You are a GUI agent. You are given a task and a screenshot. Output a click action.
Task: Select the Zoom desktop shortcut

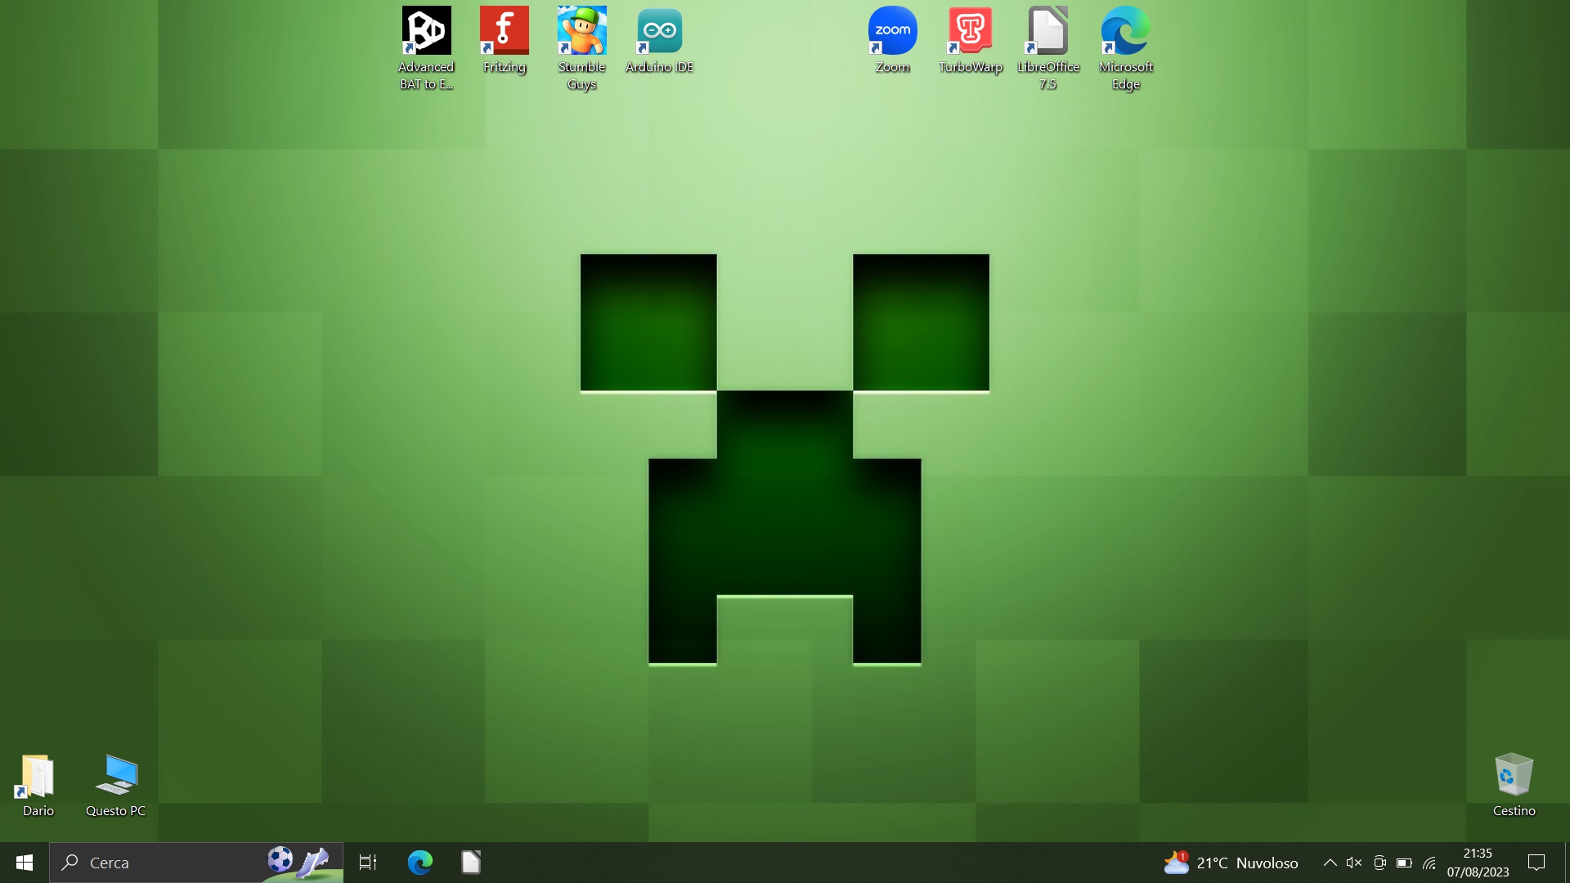(x=892, y=33)
